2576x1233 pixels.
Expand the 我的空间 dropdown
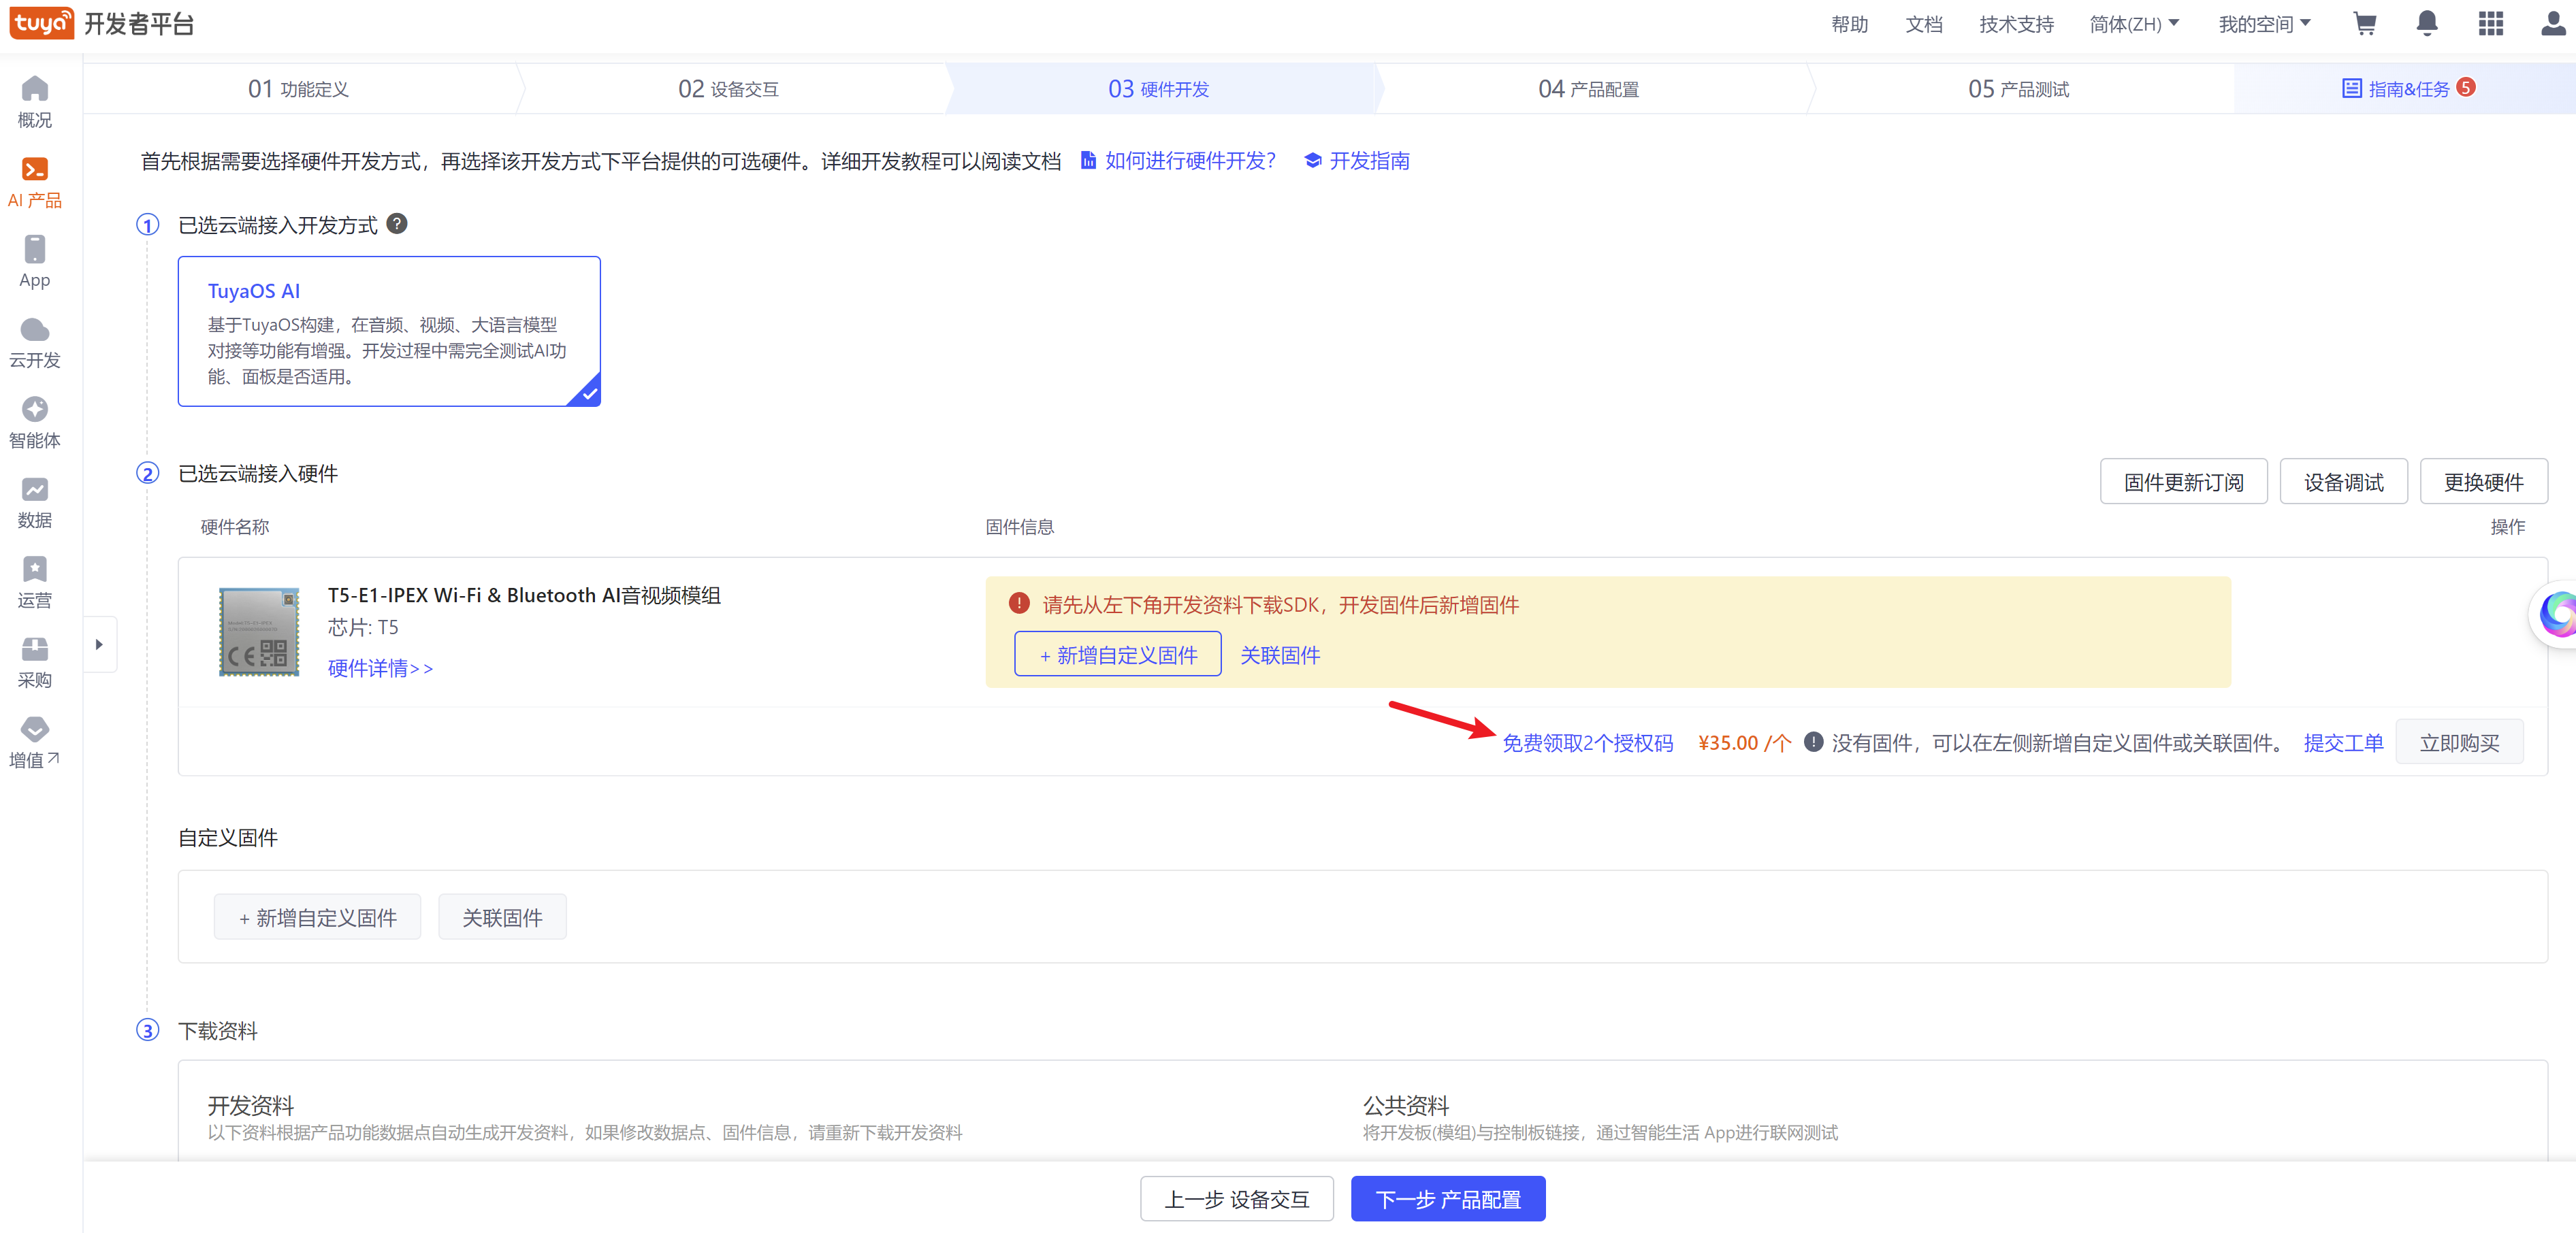pyautogui.click(x=2264, y=24)
